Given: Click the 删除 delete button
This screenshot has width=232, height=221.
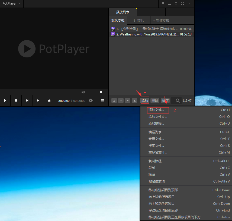Looking at the screenshot, I should click(155, 101).
